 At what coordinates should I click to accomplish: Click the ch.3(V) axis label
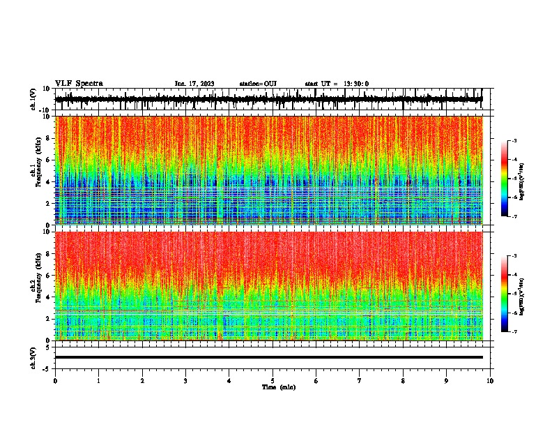(33, 358)
